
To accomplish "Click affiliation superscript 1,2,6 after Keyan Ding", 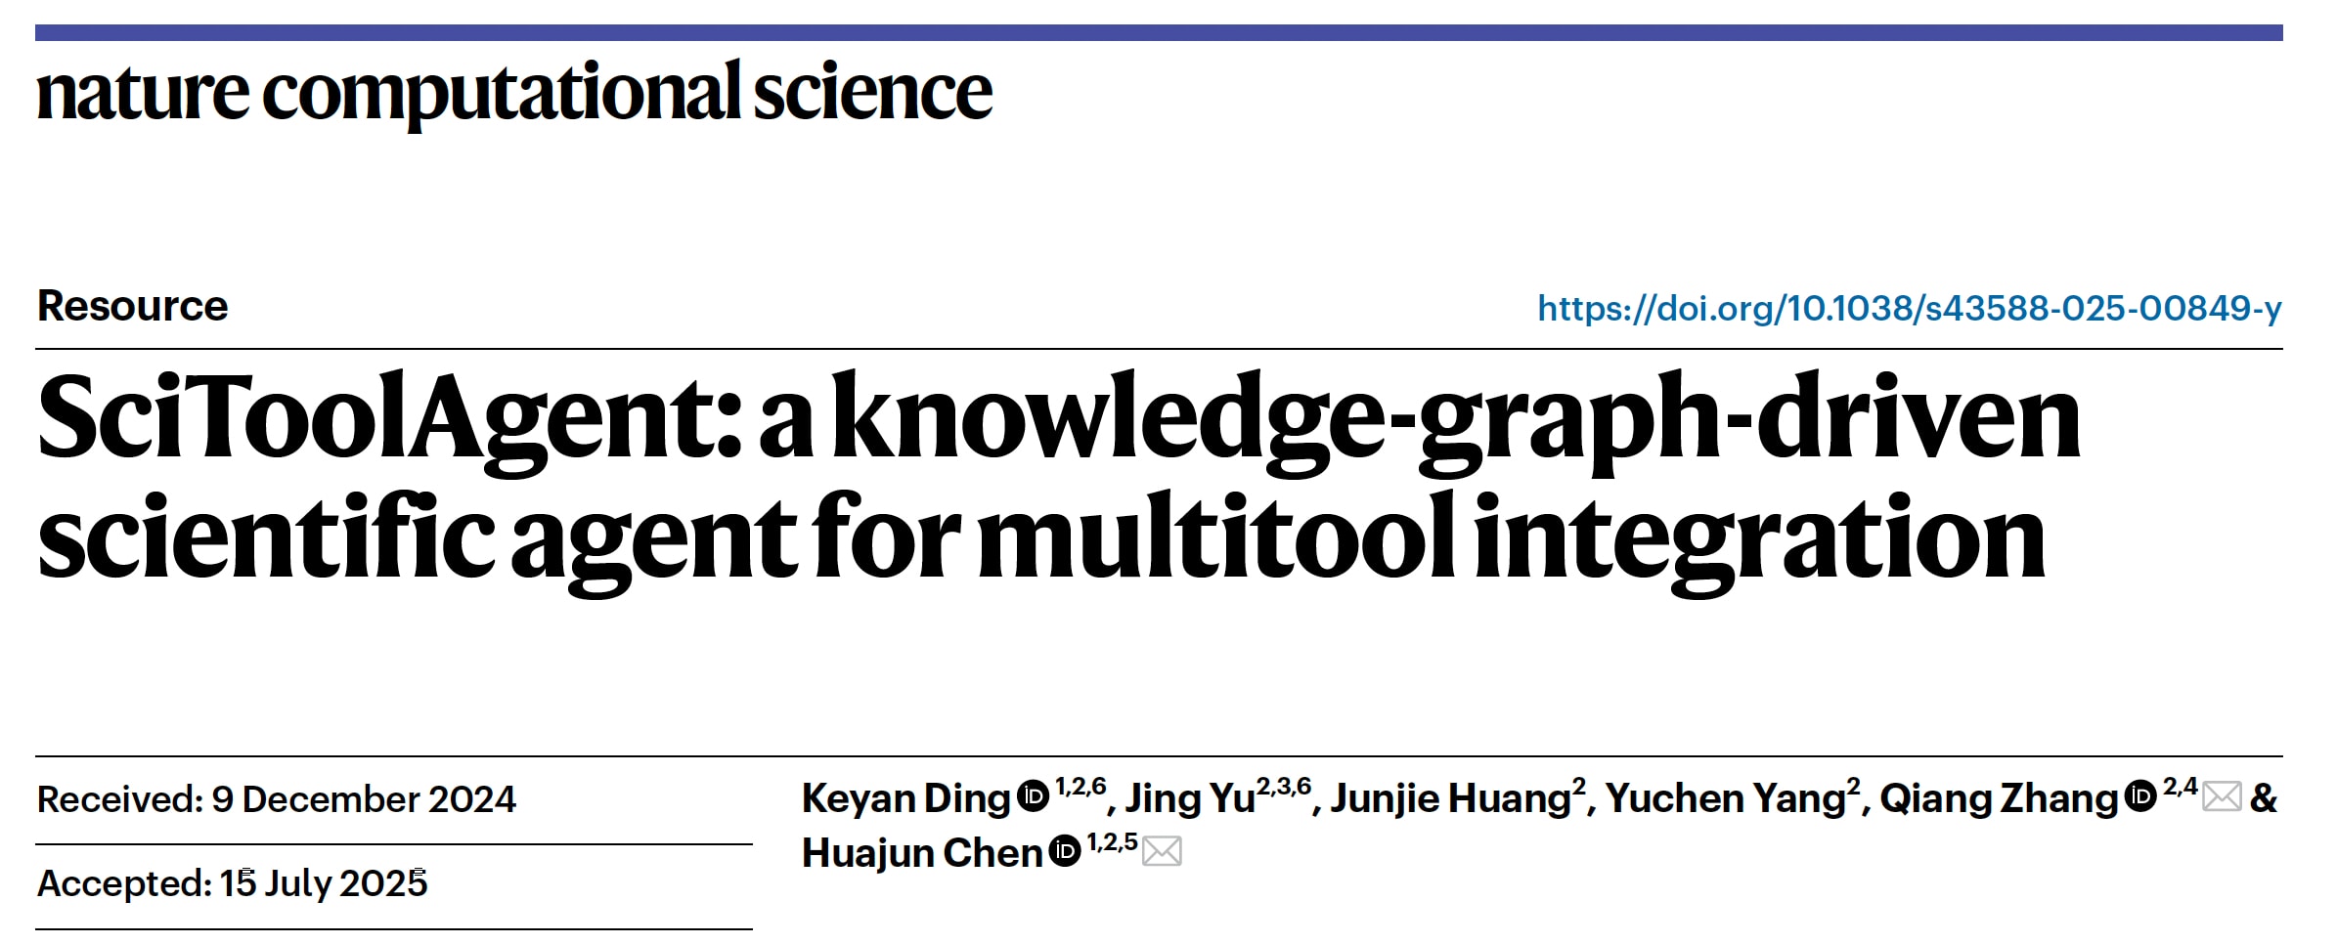I will coord(1080,787).
